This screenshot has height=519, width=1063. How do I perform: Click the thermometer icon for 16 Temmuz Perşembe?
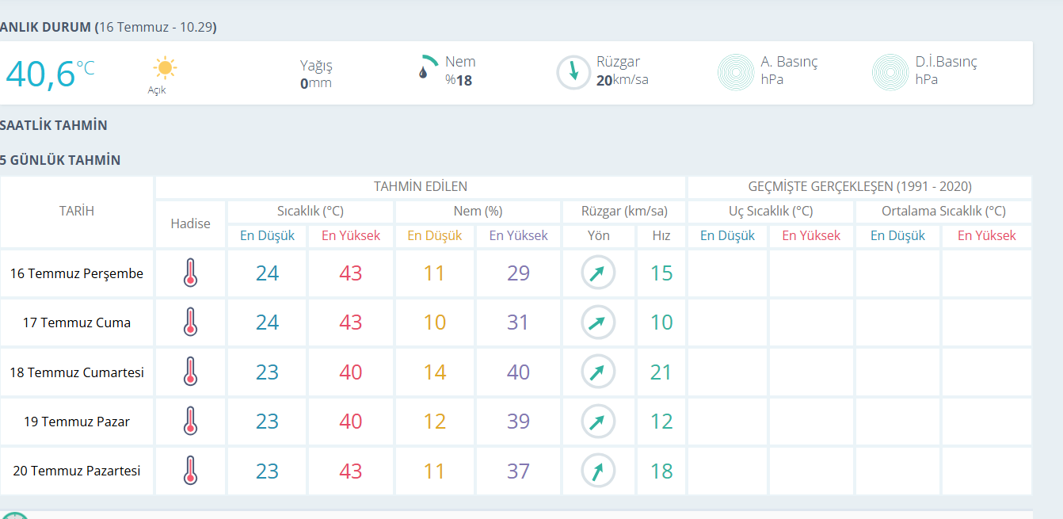click(190, 273)
